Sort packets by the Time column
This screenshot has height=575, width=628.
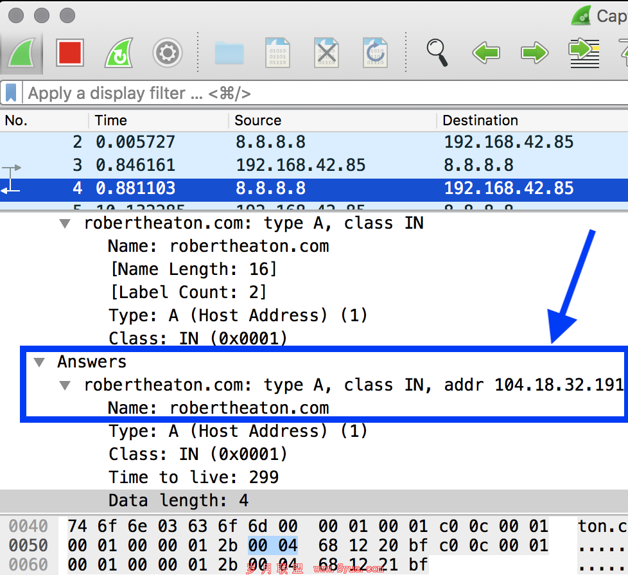pos(159,120)
